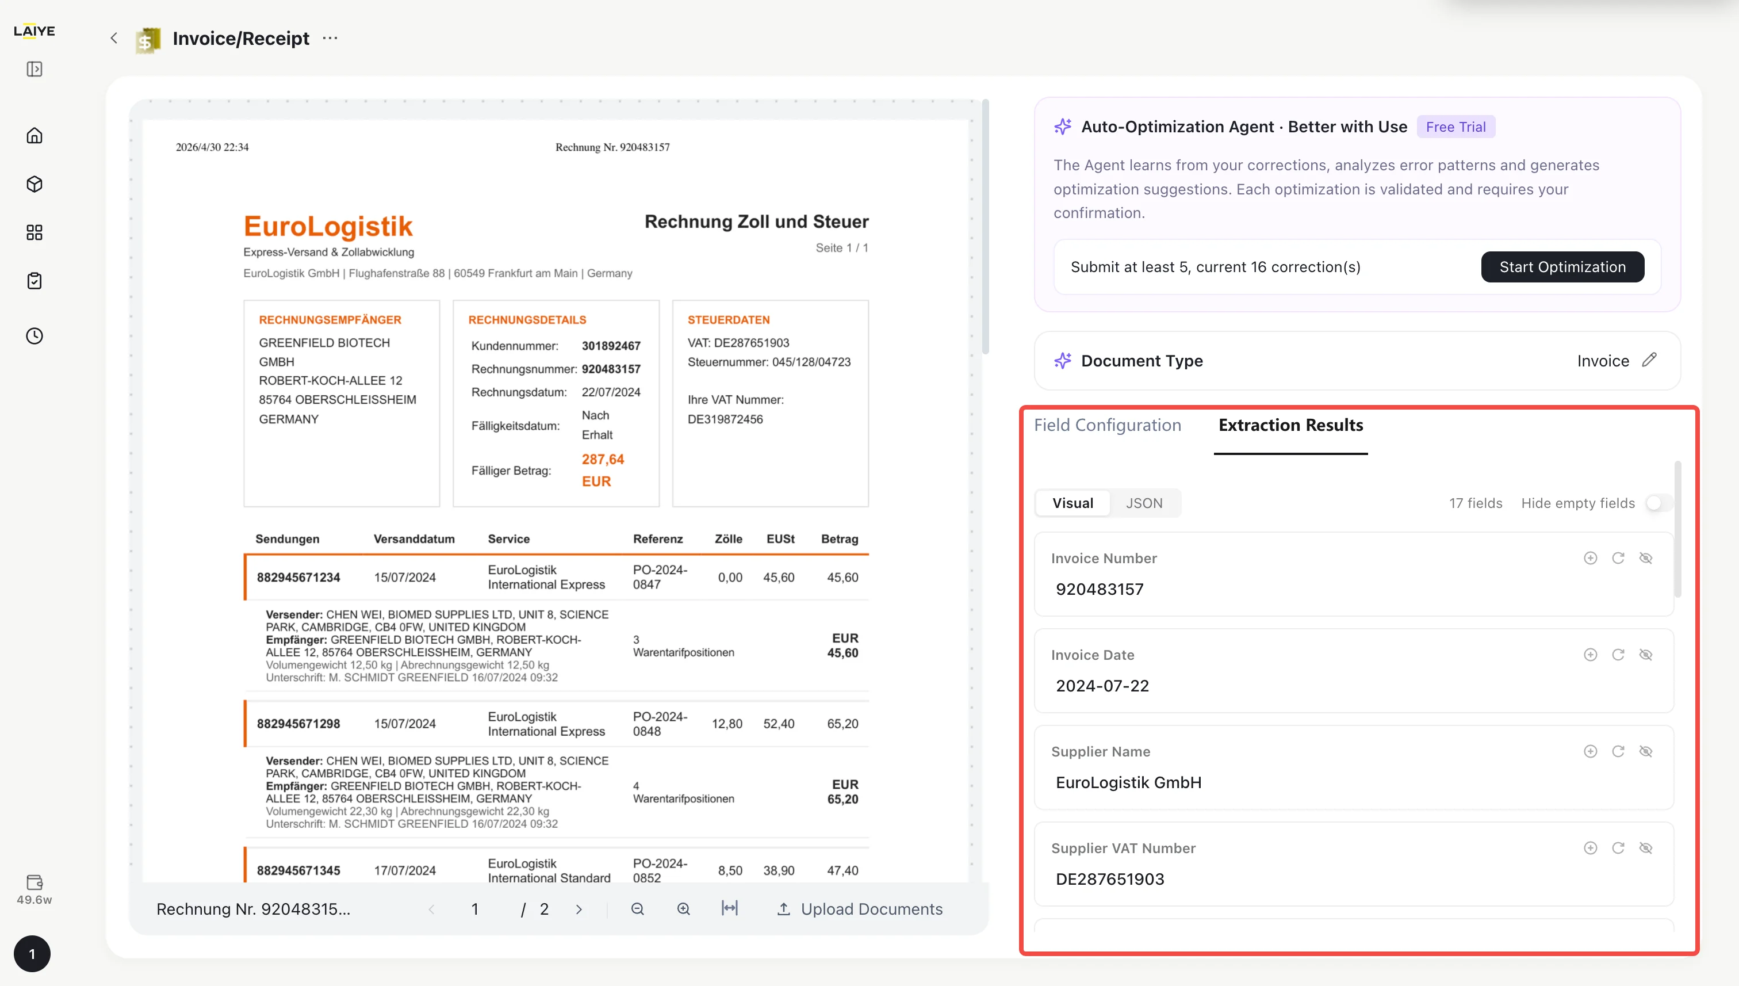Click the Free Trial badge
Viewport: 1739px width, 986px height.
(x=1455, y=127)
